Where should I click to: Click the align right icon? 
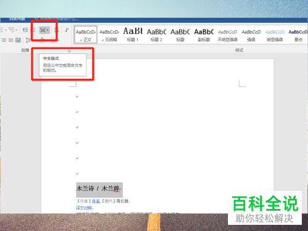[x=4, y=40]
